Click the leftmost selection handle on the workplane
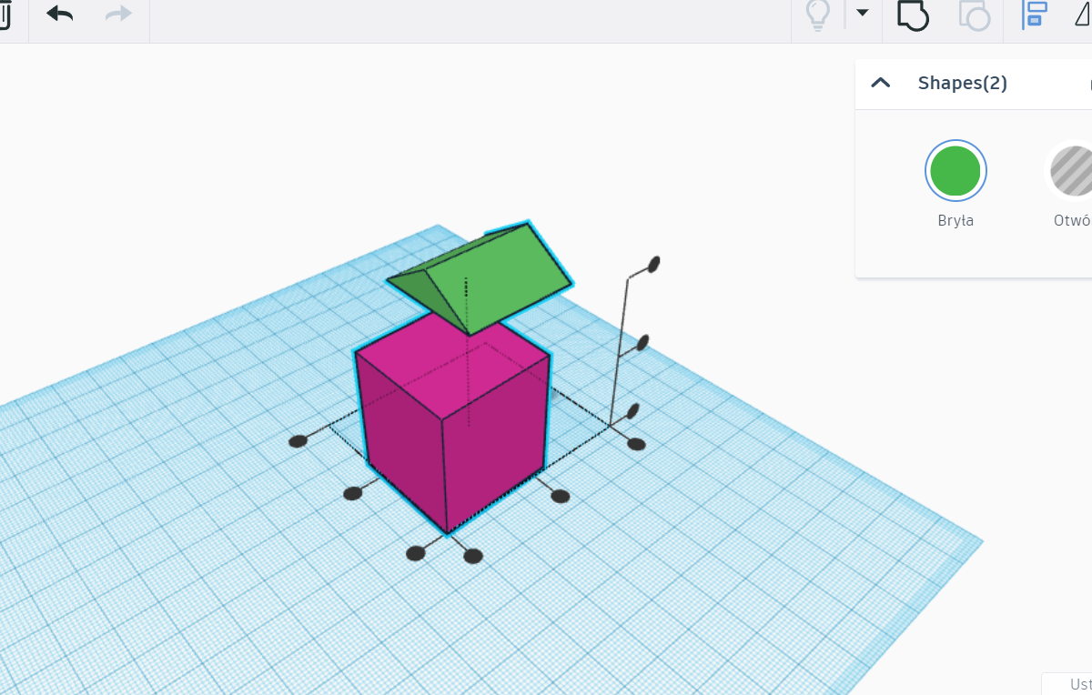This screenshot has height=695, width=1092. [298, 442]
